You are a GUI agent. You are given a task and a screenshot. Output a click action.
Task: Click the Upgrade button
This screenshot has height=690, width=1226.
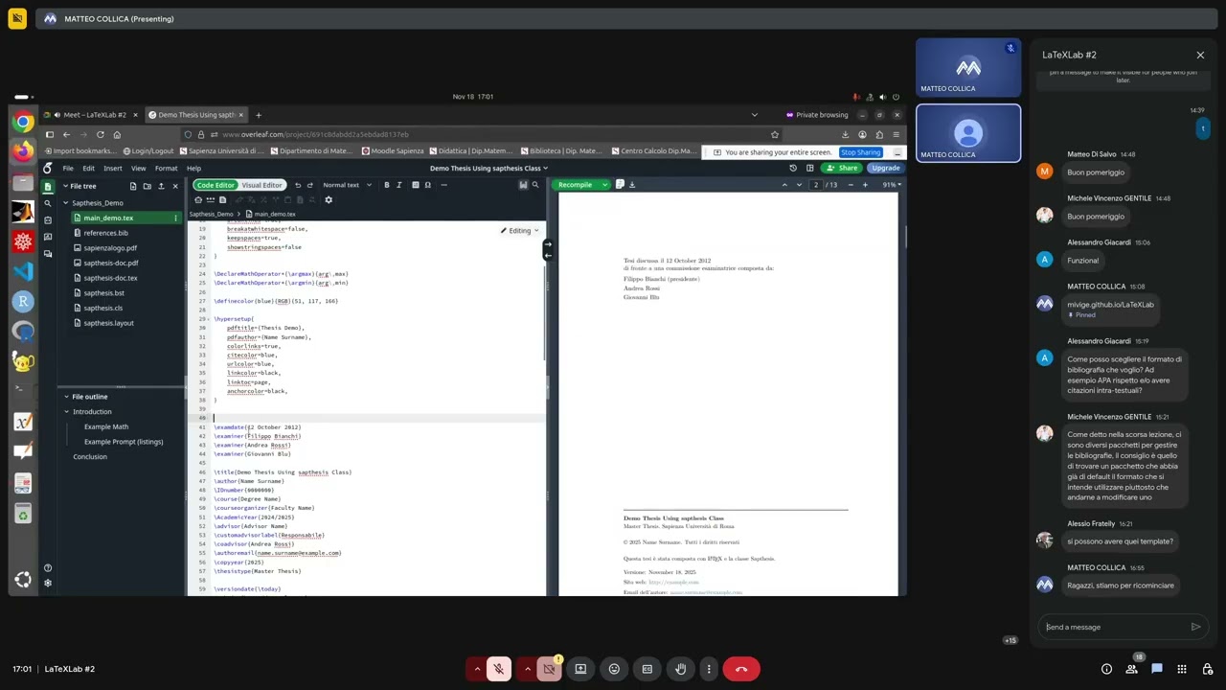tap(886, 168)
